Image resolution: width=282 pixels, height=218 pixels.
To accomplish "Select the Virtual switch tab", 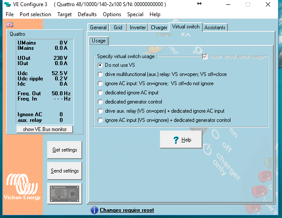I will 186,27.
